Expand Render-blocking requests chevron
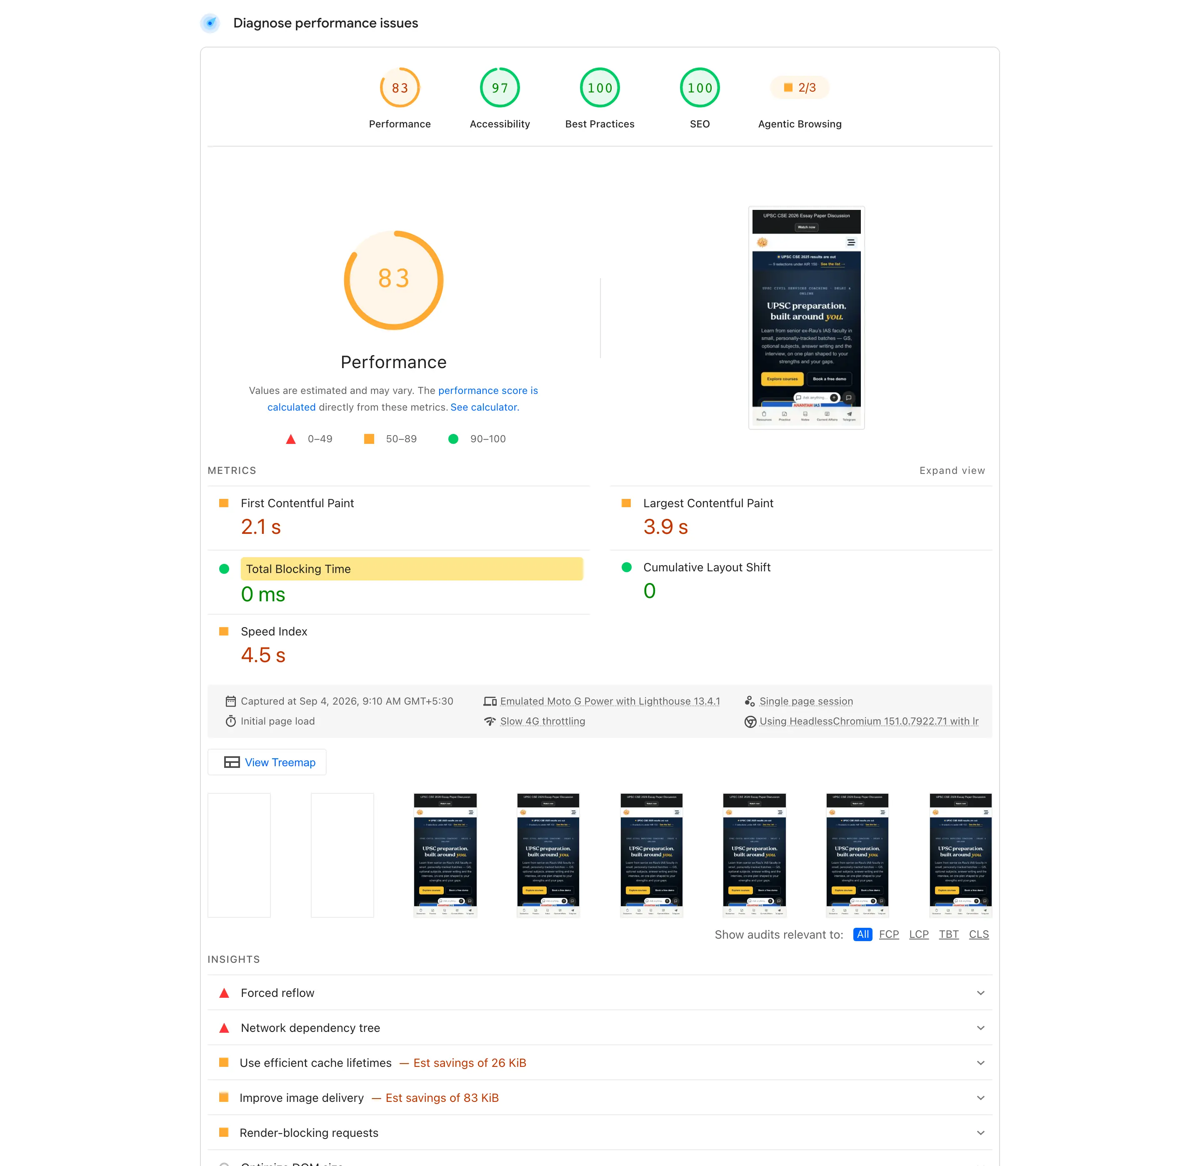The image size is (1200, 1166). (980, 1133)
